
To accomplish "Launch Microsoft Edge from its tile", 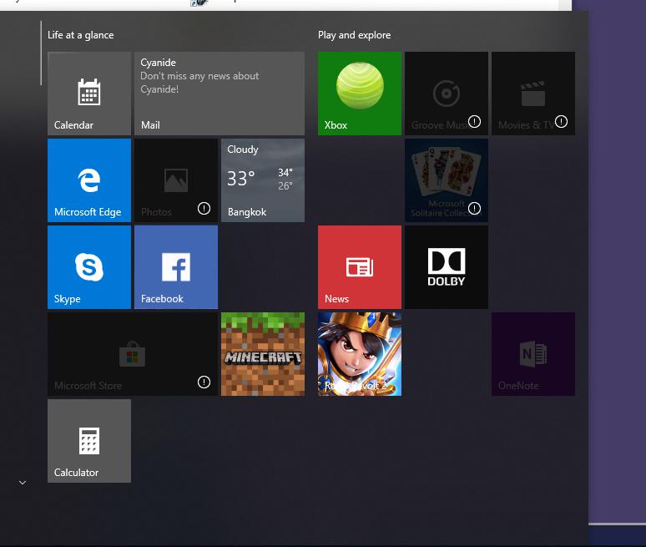I will [x=89, y=180].
